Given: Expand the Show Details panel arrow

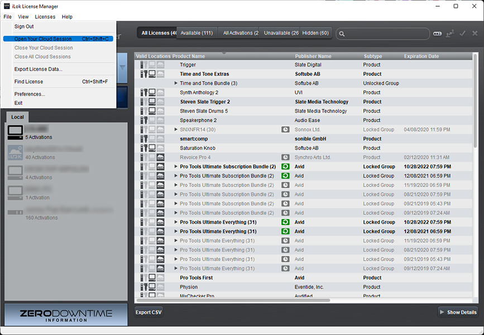Looking at the screenshot, I should coord(442,312).
